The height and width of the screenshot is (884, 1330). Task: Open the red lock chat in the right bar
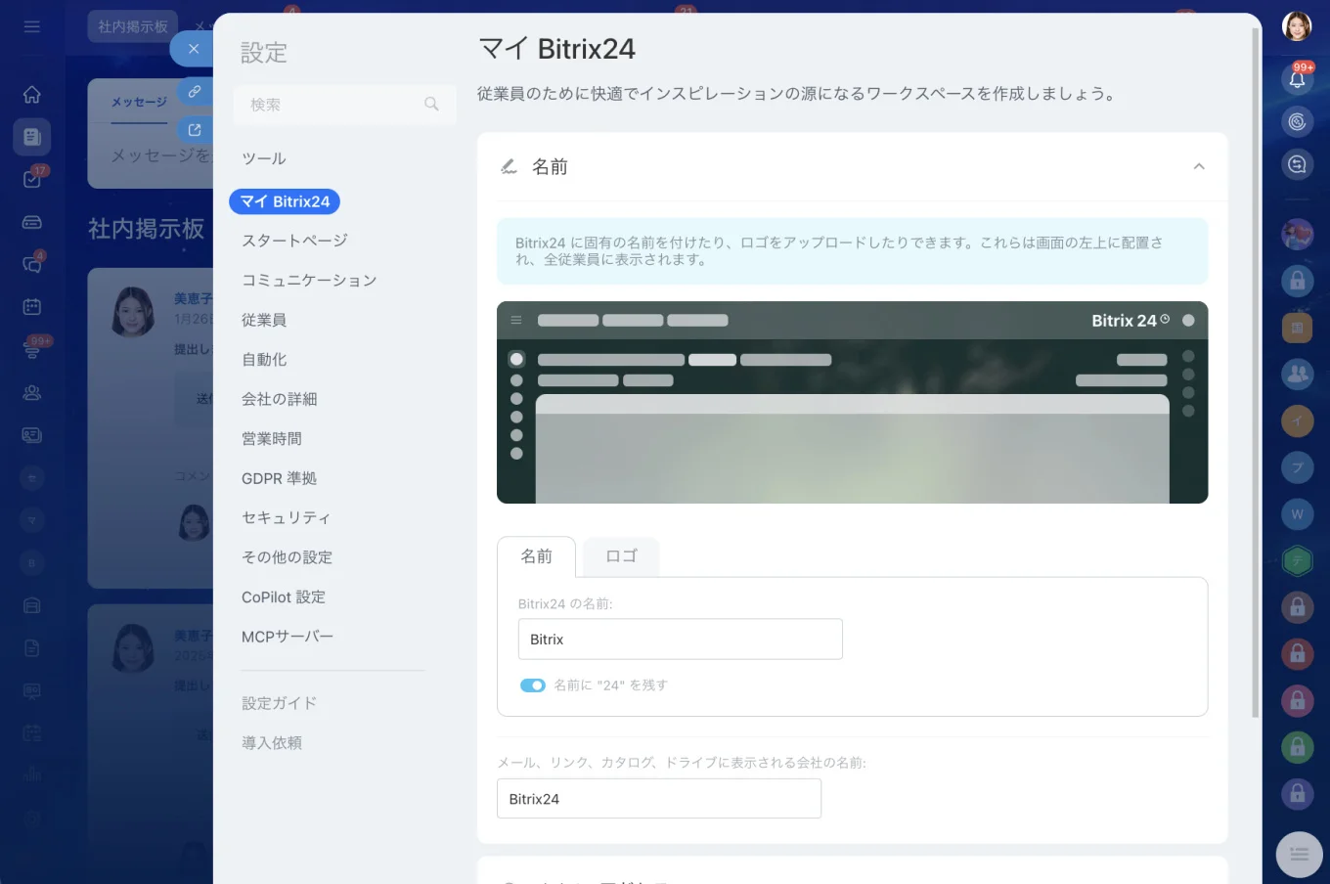click(1298, 653)
